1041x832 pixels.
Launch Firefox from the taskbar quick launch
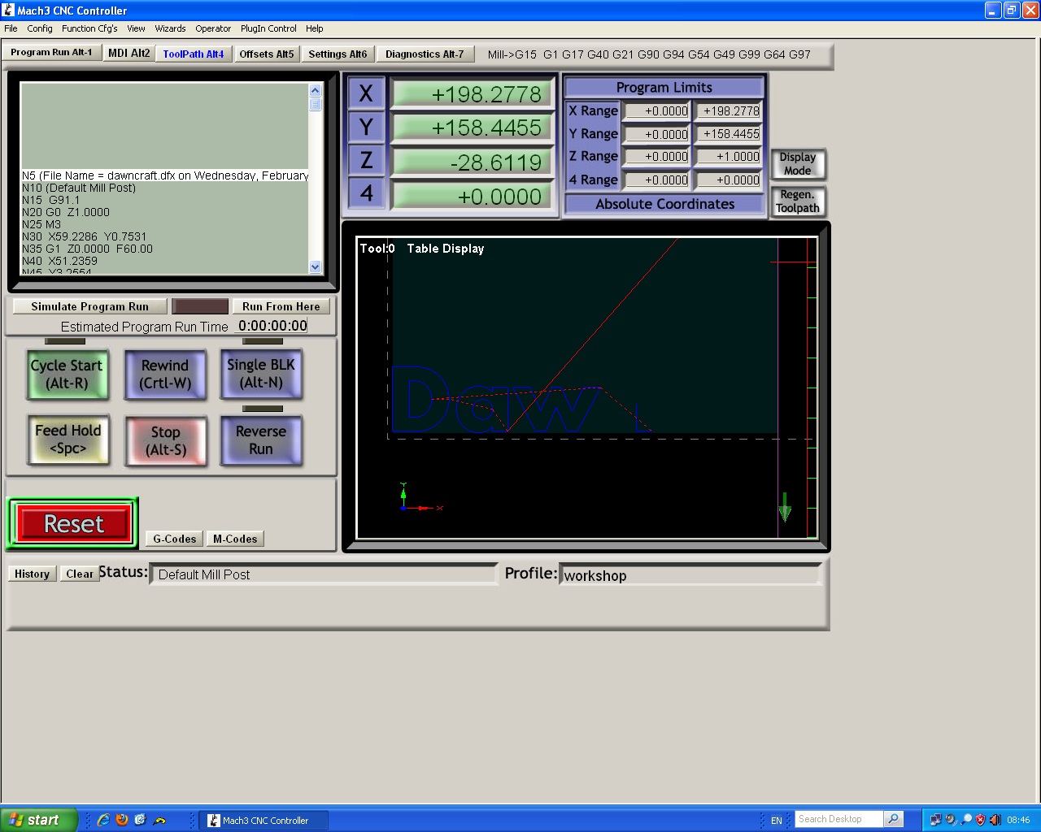[122, 820]
